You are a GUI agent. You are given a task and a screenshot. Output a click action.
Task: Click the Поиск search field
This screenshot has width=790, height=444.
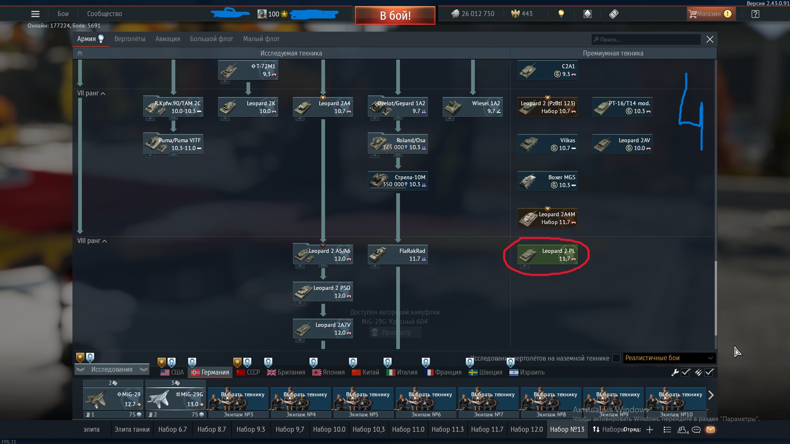(x=646, y=39)
